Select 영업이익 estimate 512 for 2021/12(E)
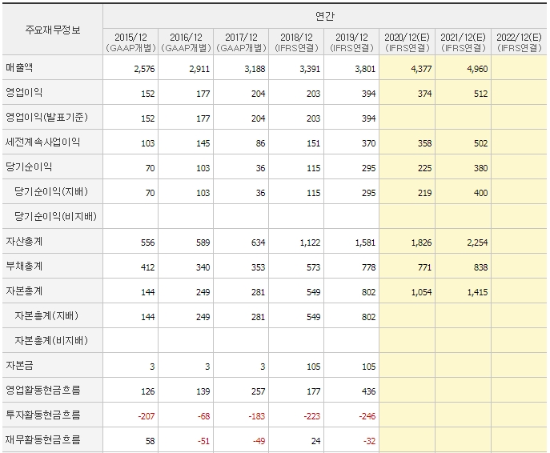Image resolution: width=550 pixels, height=453 pixels. [480, 94]
